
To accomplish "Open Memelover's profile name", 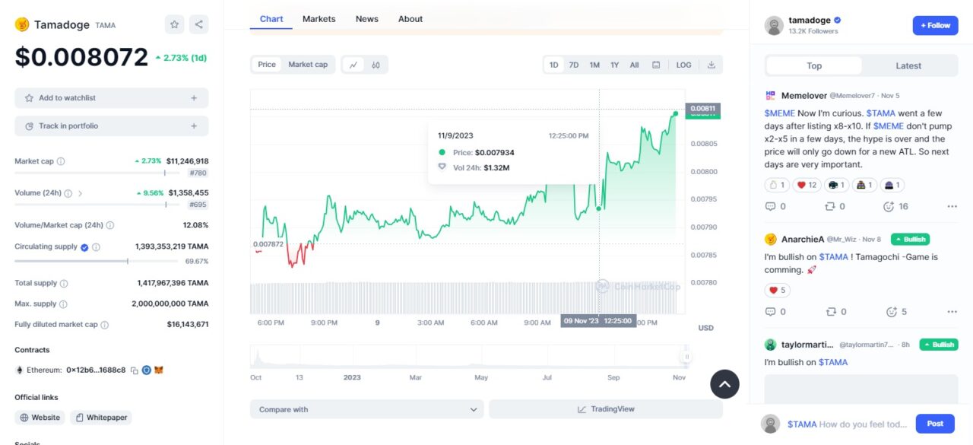I will tap(803, 96).
